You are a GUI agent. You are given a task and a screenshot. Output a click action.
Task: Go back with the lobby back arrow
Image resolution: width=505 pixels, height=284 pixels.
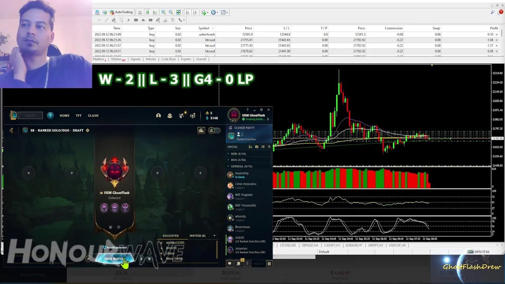pyautogui.click(x=11, y=130)
